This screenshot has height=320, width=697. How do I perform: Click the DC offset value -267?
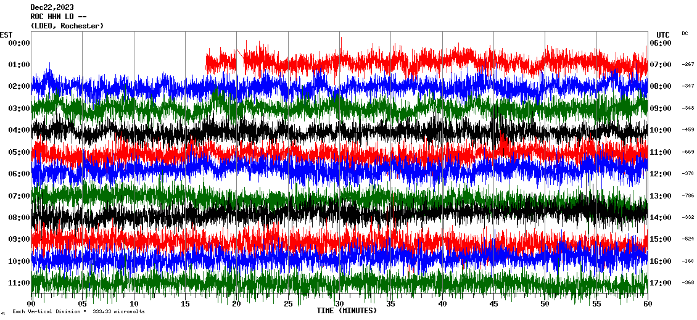pyautogui.click(x=688, y=65)
